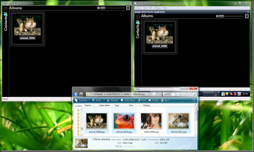Open Contacts people icon in left app sidebar
254x152 pixels.
tap(6, 14)
